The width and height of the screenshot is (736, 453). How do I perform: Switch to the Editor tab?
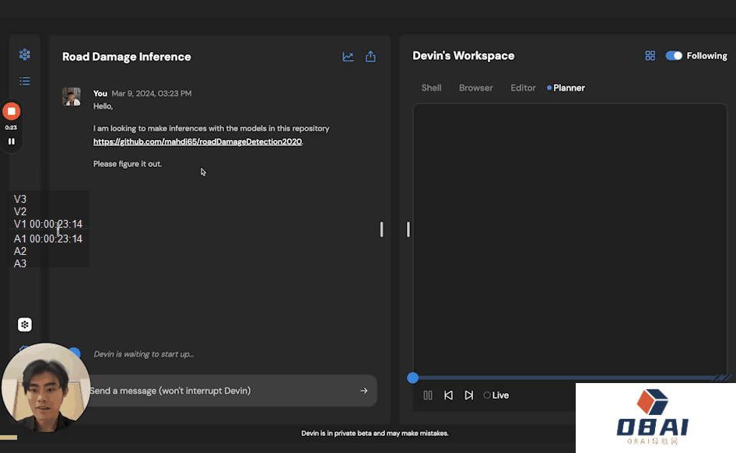[x=523, y=88]
